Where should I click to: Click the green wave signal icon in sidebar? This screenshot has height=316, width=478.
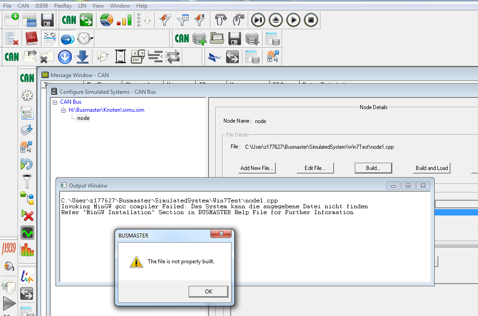click(x=27, y=233)
